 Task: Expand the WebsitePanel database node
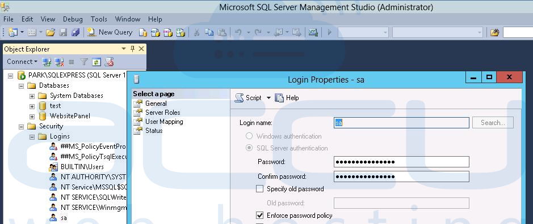tap(32, 116)
